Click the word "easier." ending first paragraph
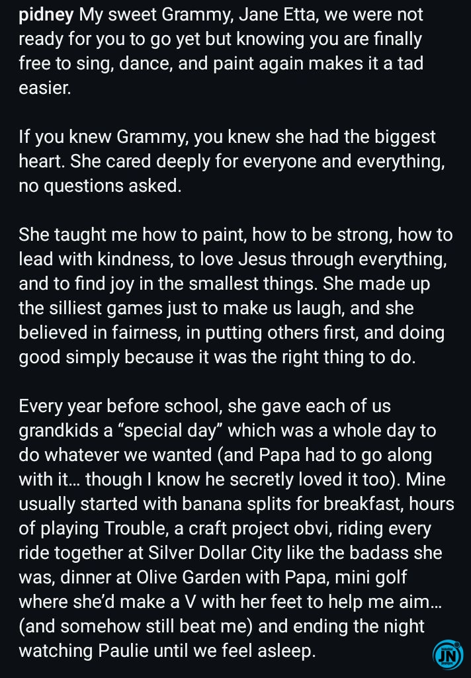Screen dimensions: 471x678 coord(45,88)
